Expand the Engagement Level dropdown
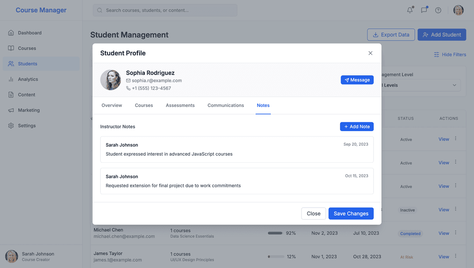This screenshot has height=268, width=474. (421, 85)
